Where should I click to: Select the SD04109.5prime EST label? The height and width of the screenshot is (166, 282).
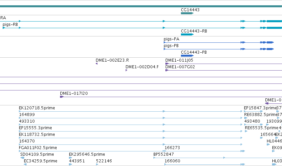pyautogui.click(x=37, y=154)
